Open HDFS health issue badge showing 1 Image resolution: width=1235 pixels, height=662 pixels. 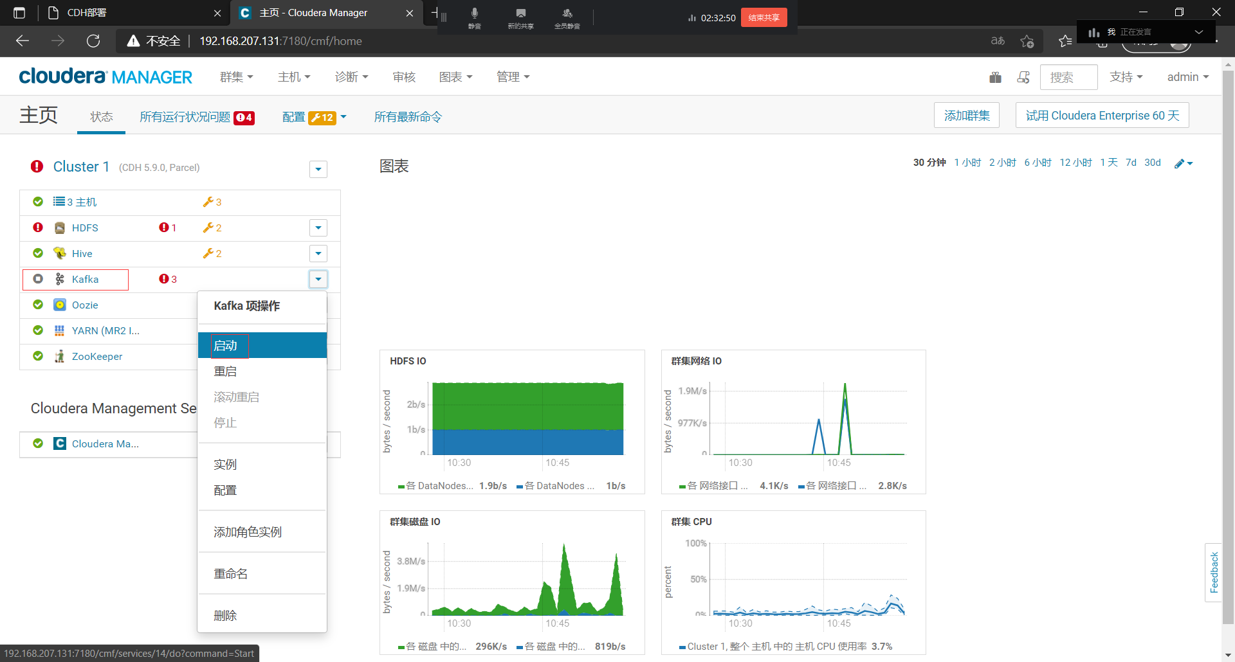pos(168,228)
